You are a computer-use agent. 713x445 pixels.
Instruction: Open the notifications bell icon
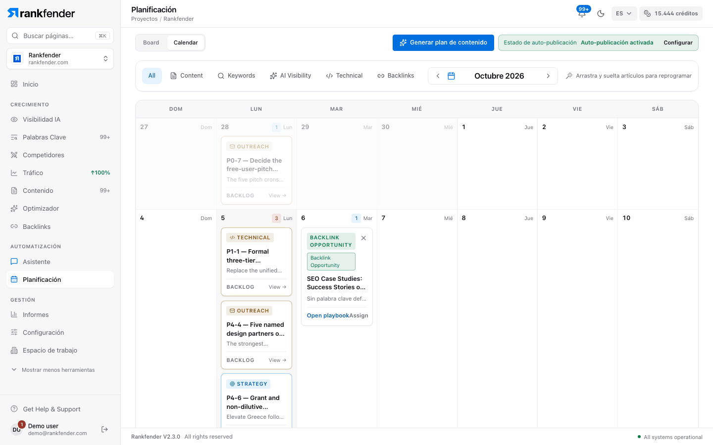click(582, 13)
